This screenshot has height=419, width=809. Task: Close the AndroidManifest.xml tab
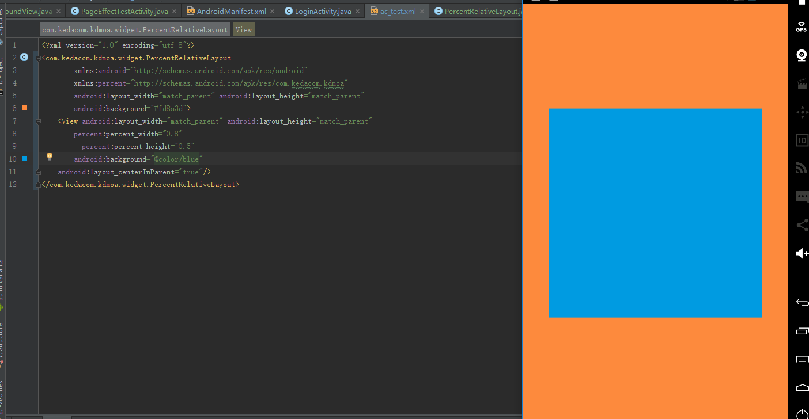point(273,11)
